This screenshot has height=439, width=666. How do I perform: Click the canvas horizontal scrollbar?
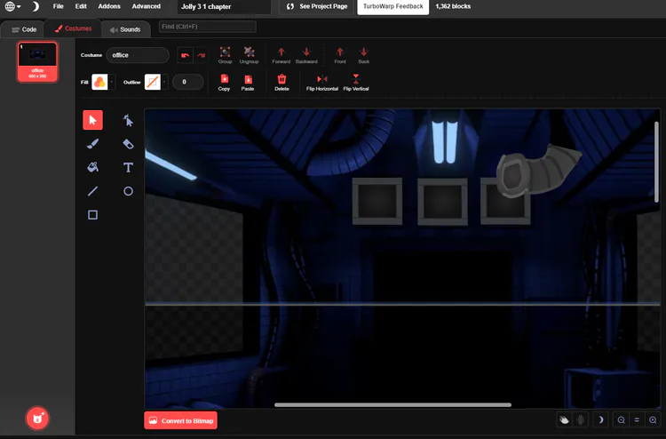392,405
